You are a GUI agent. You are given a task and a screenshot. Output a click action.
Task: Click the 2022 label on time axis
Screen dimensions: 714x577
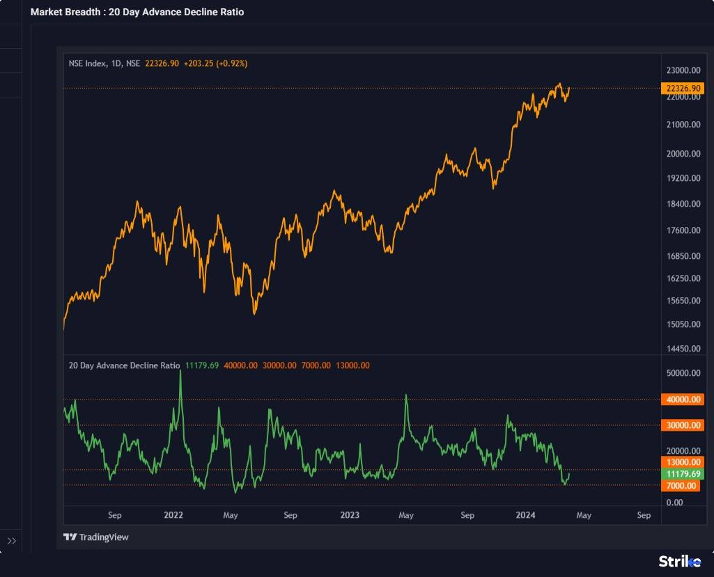(x=173, y=515)
